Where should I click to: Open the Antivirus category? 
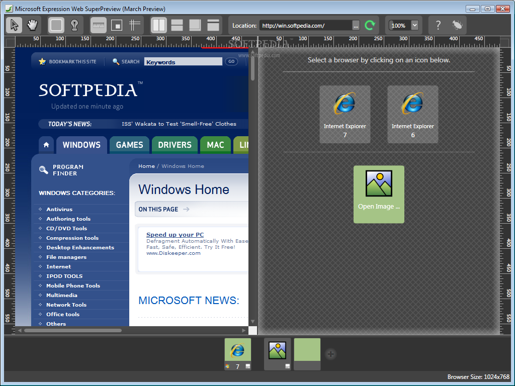(x=59, y=209)
